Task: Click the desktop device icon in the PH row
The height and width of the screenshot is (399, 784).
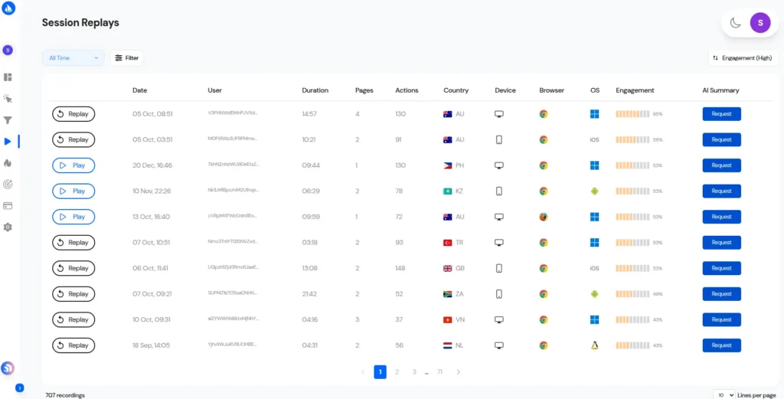Action: 498,165
